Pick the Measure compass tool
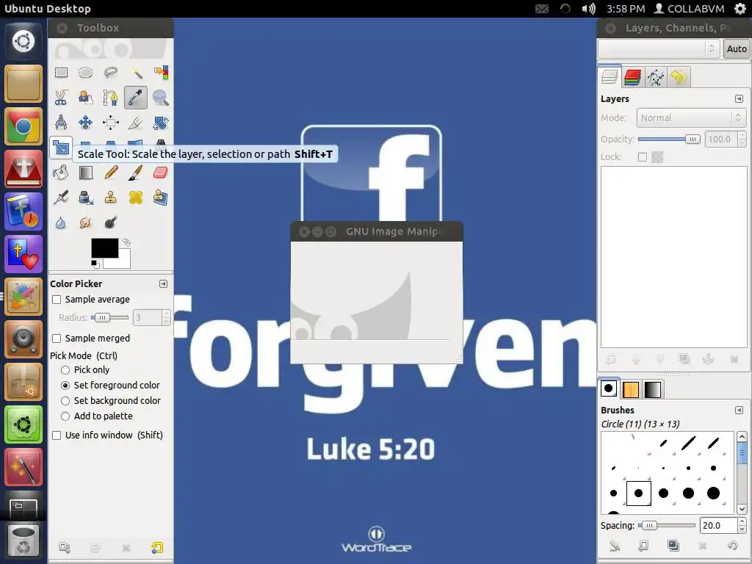Viewport: 752px width, 564px height. point(61,123)
